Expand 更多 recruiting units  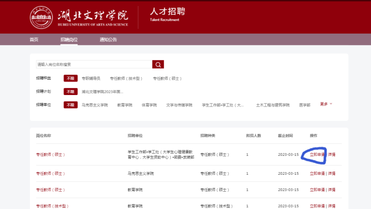[x=326, y=104]
